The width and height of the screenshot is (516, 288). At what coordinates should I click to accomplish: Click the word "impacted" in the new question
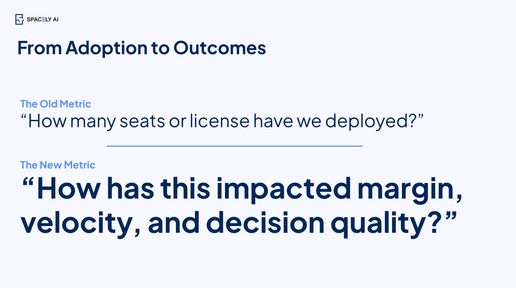(x=284, y=189)
